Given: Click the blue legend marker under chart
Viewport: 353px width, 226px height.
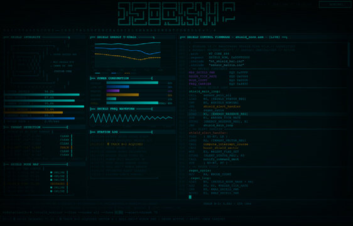Looking at the screenshot, I should click(114, 73).
